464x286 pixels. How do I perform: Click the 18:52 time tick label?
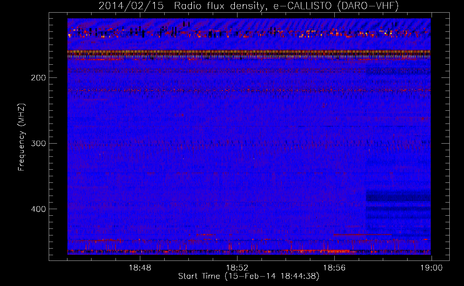pyautogui.click(x=237, y=268)
